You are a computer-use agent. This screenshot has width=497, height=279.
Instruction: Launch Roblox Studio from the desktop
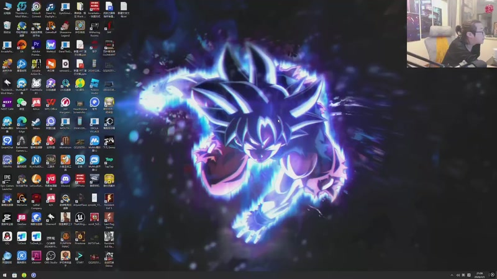click(94, 86)
